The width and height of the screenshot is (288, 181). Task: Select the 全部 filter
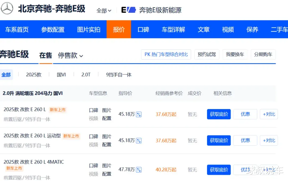[6, 75]
